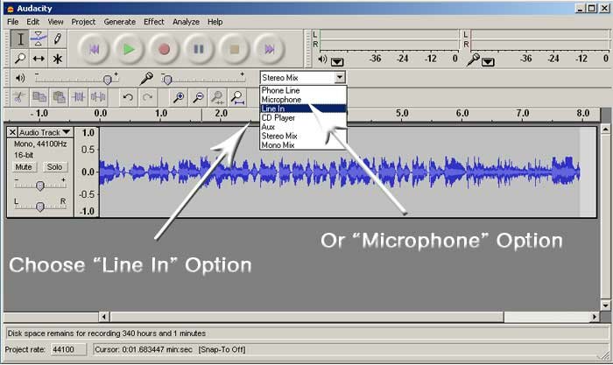Viewport: 613px width, 365px height.
Task: Open the View menu
Action: tap(55, 22)
